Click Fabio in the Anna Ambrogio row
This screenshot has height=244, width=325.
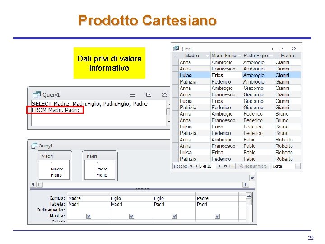tap(258, 140)
